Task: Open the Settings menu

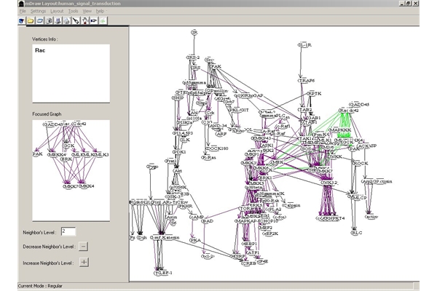Action: point(38,12)
